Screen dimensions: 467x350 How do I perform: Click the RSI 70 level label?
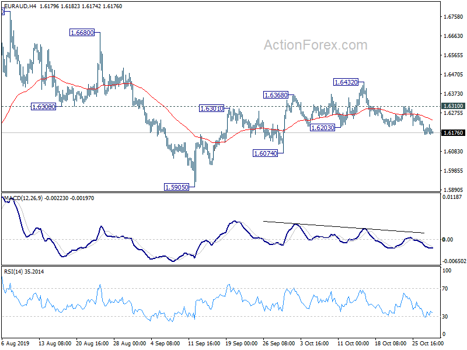tap(445, 288)
